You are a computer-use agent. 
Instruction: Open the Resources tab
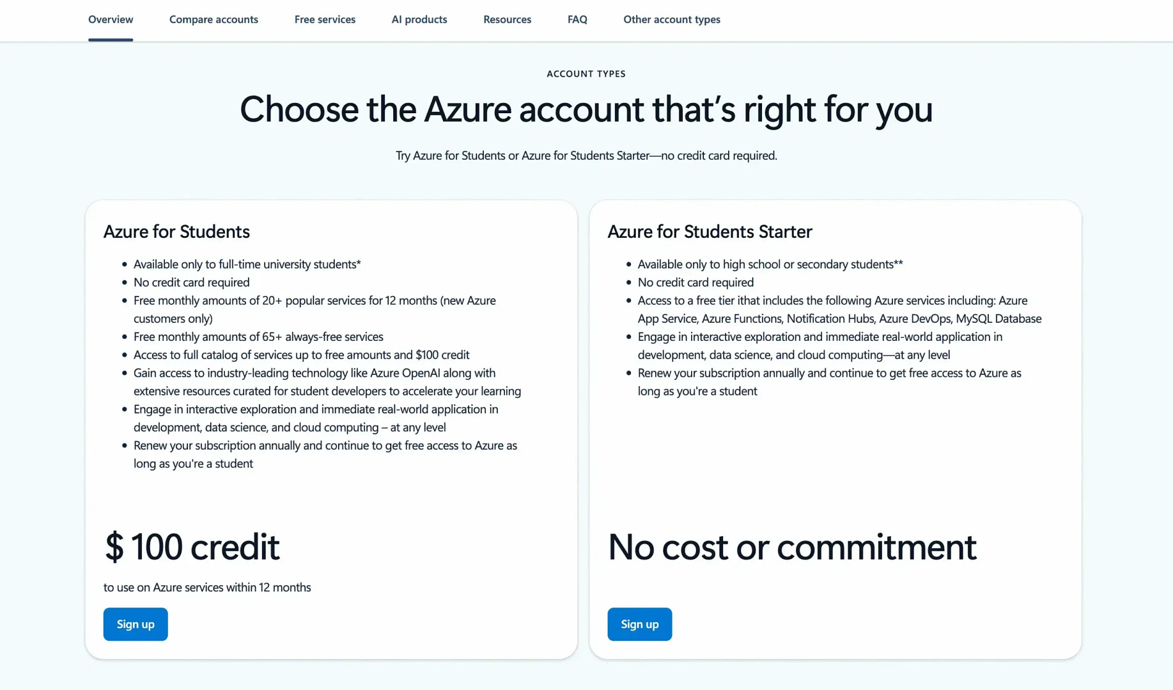coord(507,19)
